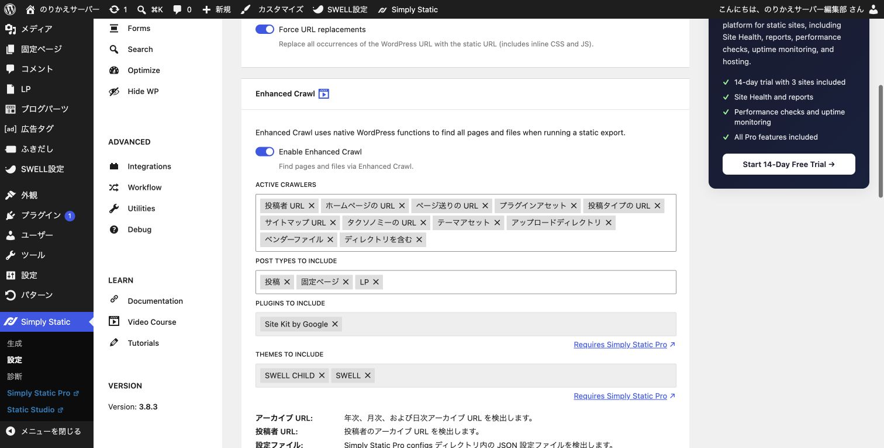Click のりかえサーバー site name in admin bar
Screen dimensions: 884x448
click(63, 9)
